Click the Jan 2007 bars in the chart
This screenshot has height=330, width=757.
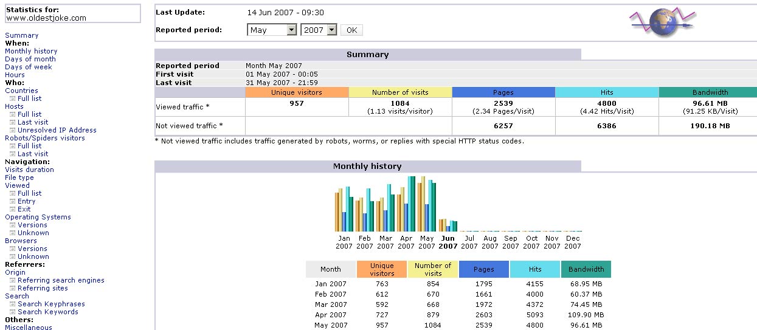(344, 209)
